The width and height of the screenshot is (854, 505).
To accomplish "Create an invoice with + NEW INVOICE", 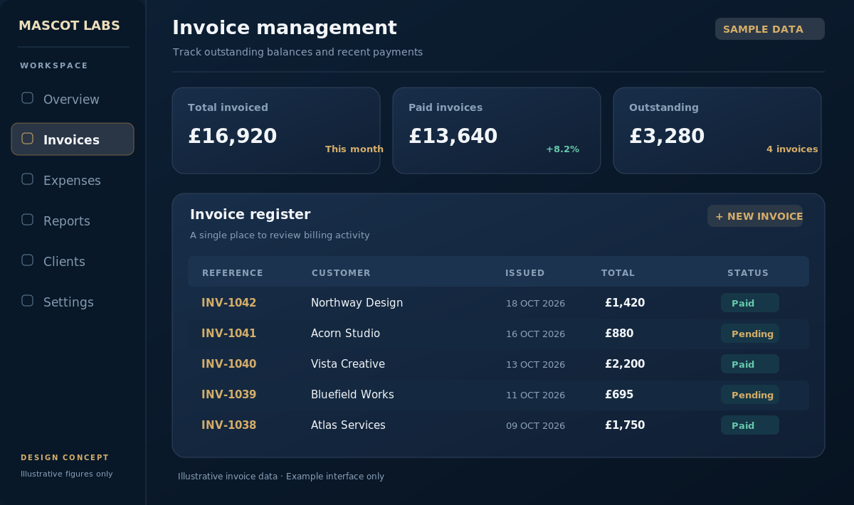I will coord(755,216).
